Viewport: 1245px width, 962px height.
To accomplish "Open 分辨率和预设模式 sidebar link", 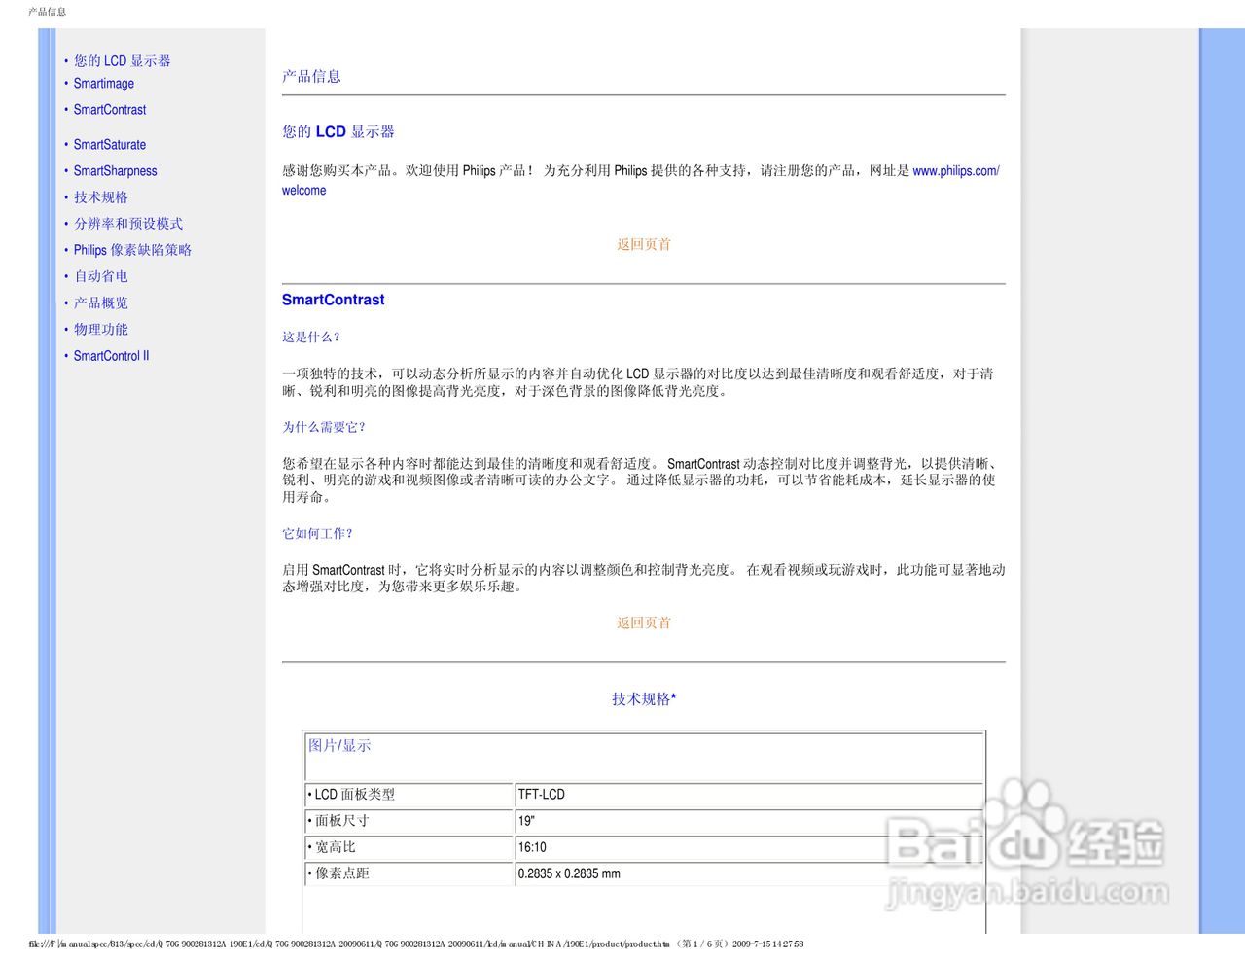I will click(x=128, y=224).
